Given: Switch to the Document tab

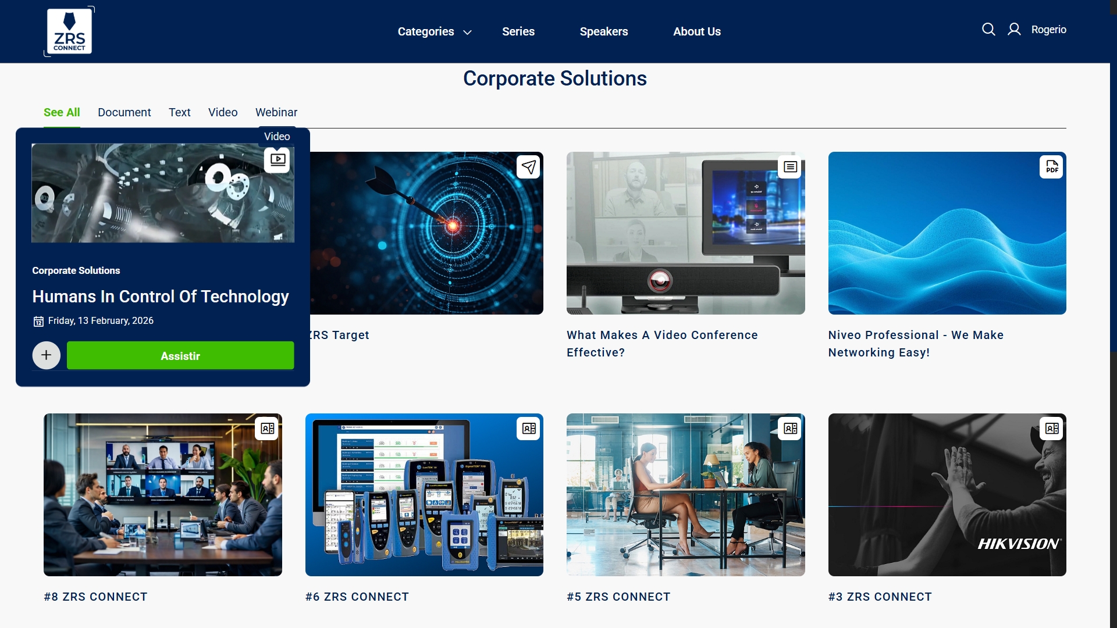Looking at the screenshot, I should (124, 112).
